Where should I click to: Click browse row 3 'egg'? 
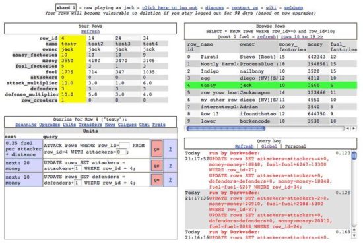click(x=271, y=78)
